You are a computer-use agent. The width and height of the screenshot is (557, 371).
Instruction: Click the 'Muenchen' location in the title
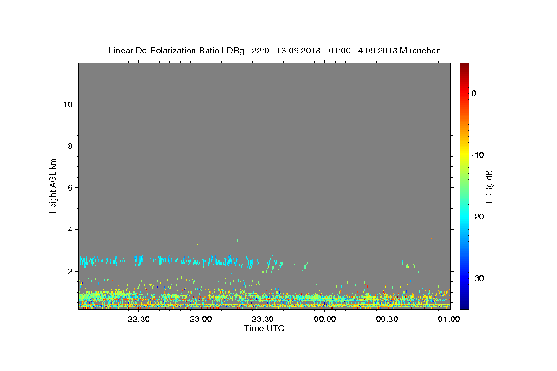[420, 51]
